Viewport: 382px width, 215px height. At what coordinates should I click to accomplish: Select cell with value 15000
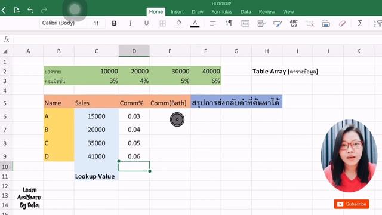tap(97, 116)
